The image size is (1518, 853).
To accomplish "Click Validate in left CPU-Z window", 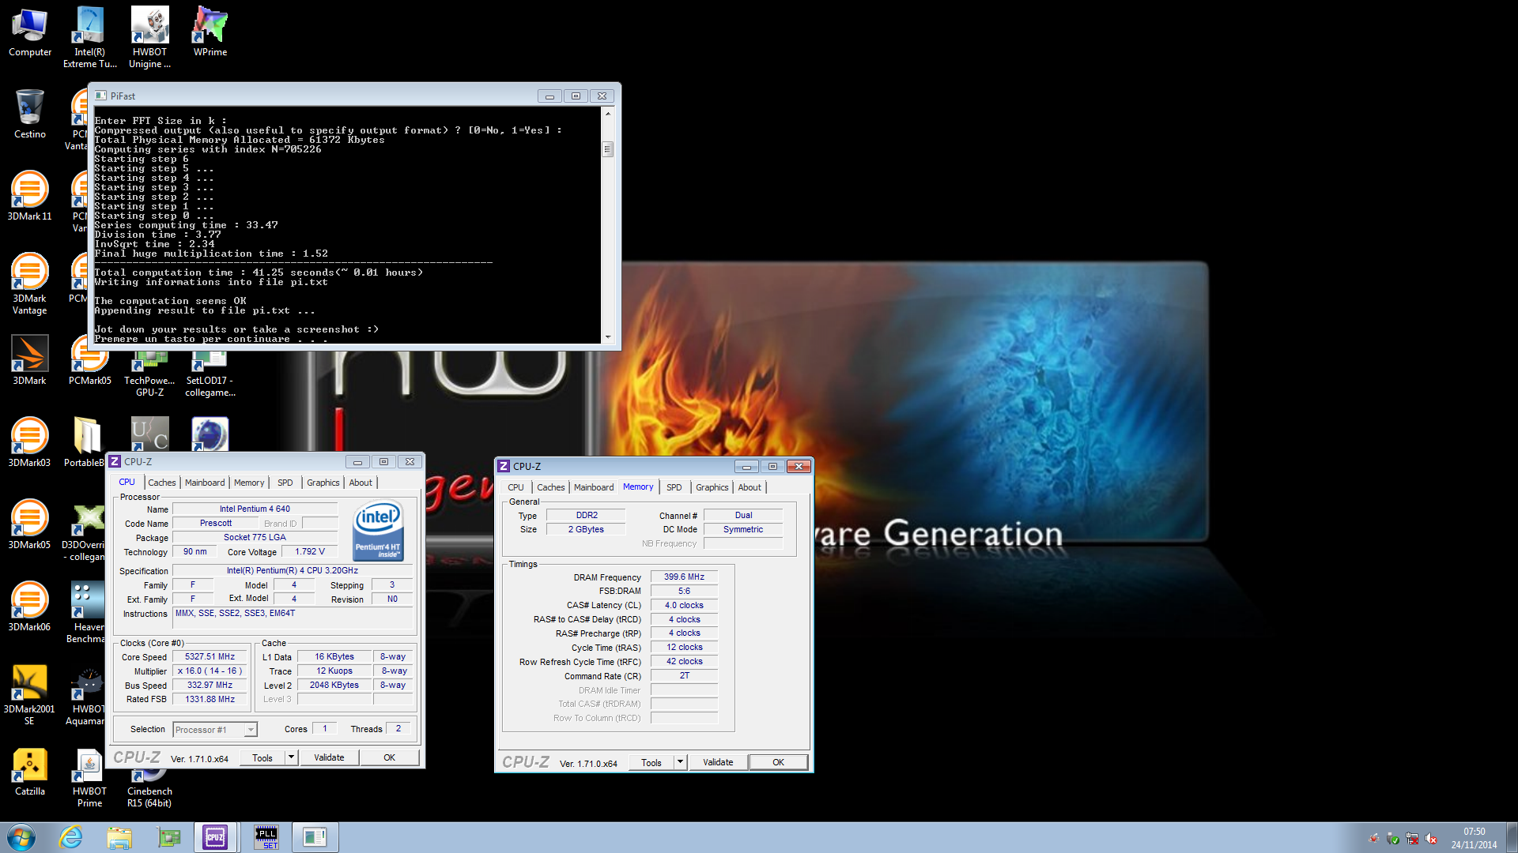I will [329, 757].
